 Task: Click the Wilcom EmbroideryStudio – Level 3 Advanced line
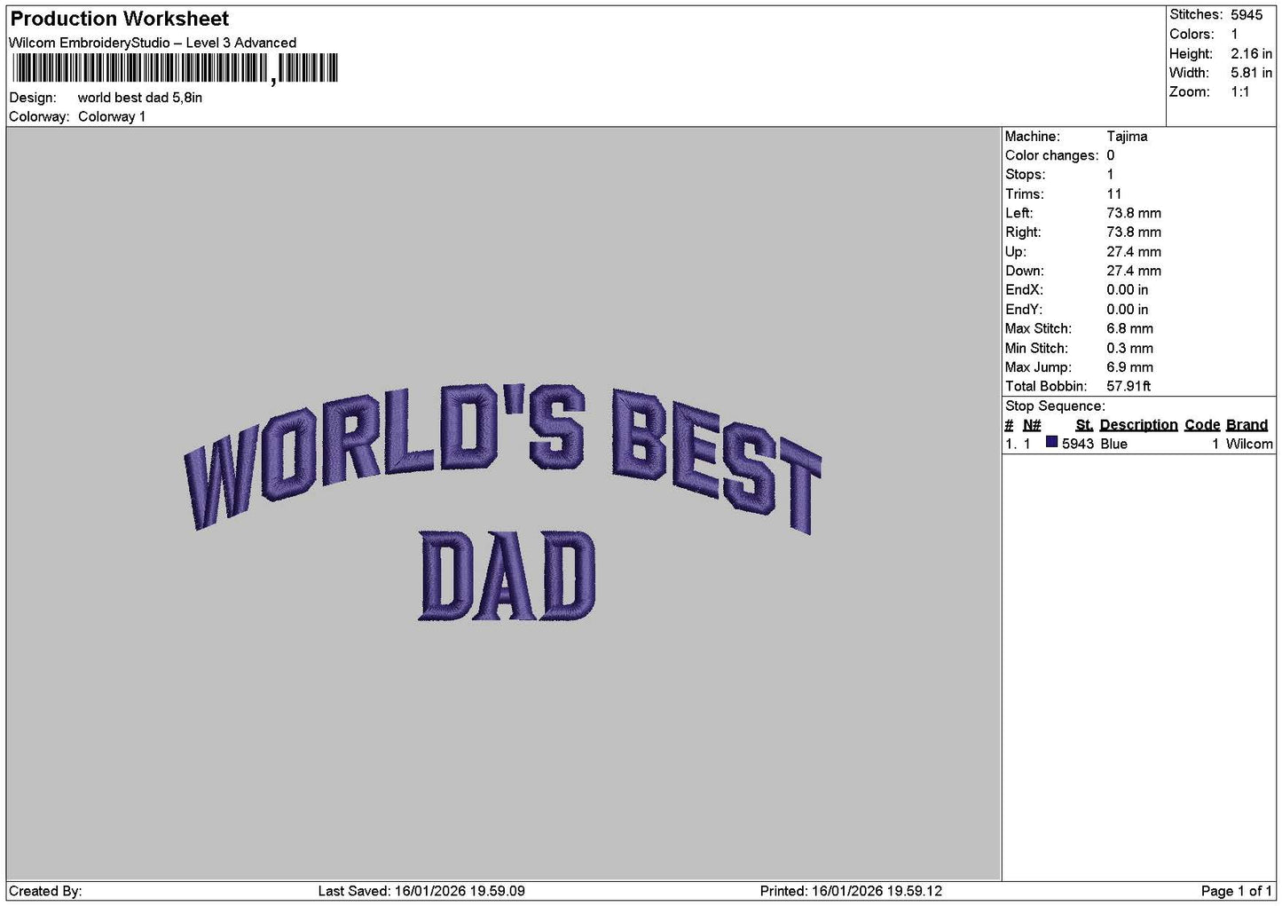click(153, 43)
